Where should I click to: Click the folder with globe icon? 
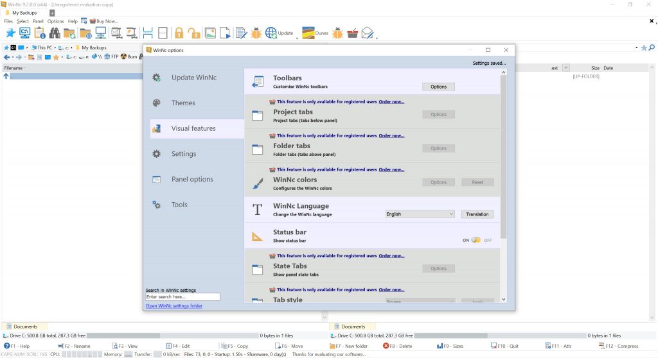pyautogui.click(x=85, y=33)
